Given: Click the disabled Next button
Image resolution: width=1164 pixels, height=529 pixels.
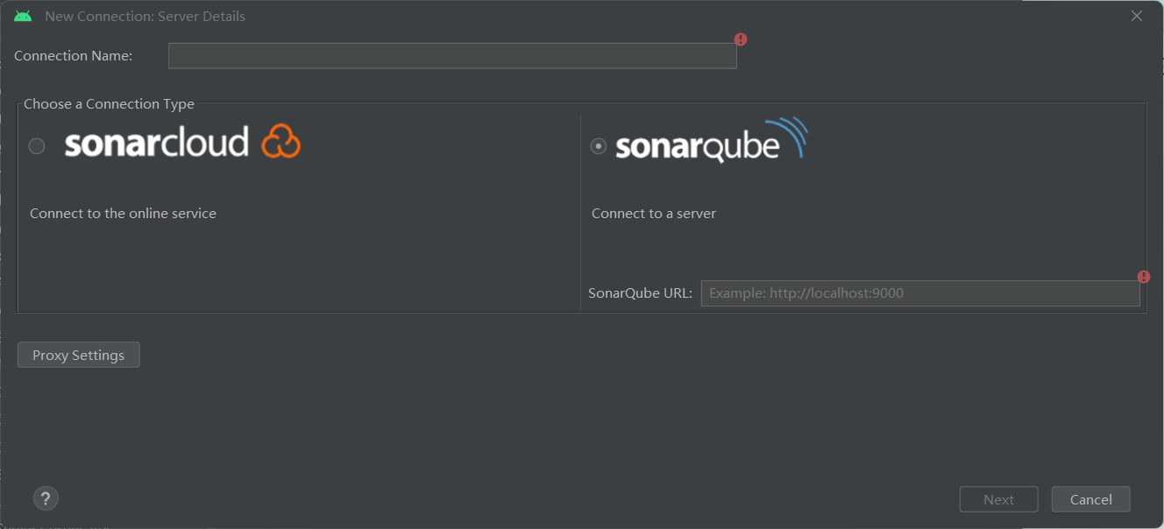Looking at the screenshot, I should point(998,498).
